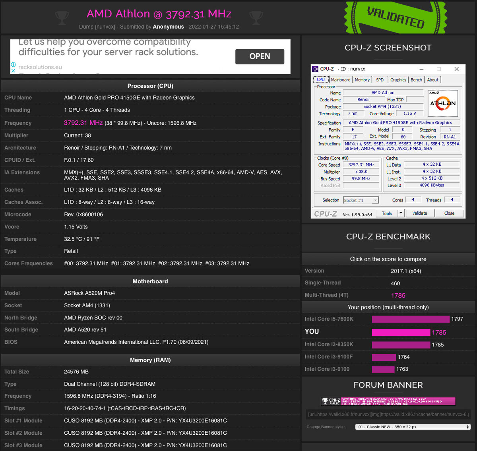The width and height of the screenshot is (477, 451).
Task: Click the memory Type Dual Channel value
Action: coord(110,384)
